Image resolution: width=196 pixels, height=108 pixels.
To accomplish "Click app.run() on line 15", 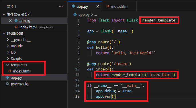I will point(106,97).
